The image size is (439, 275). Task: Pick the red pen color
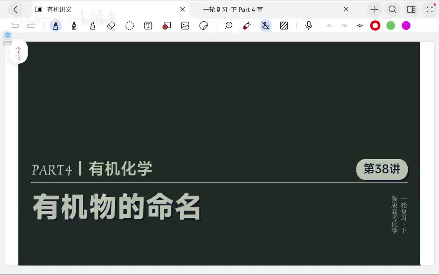click(375, 26)
